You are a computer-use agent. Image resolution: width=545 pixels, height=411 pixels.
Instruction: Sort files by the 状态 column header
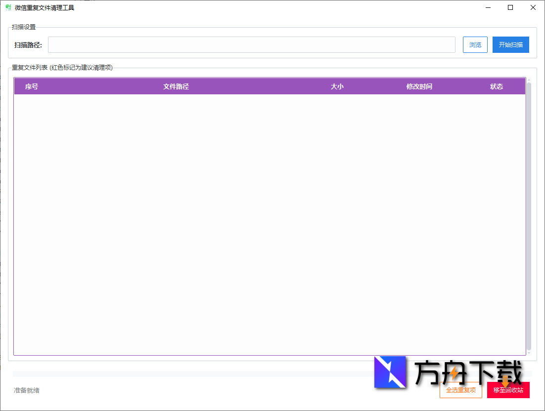(496, 86)
